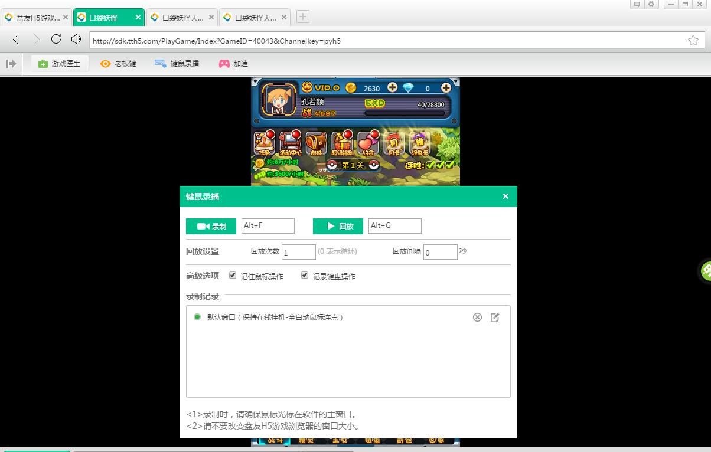This screenshot has width=711, height=452.
Task: Open the 超级福利 super welfare icon
Action: pyautogui.click(x=343, y=143)
